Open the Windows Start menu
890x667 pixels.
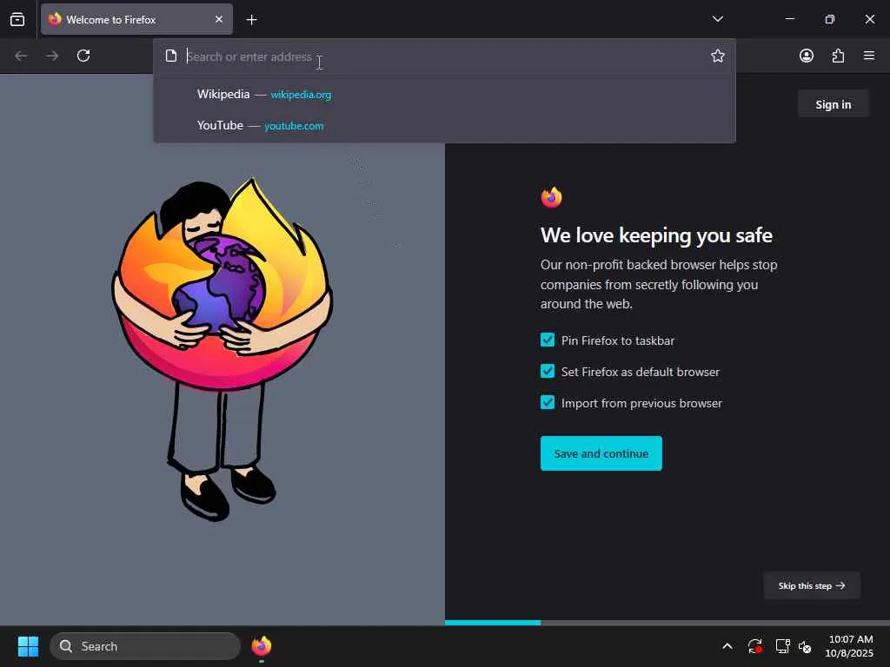tap(28, 646)
